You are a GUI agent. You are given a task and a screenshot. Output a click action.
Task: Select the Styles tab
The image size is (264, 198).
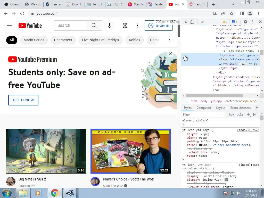click(188, 108)
